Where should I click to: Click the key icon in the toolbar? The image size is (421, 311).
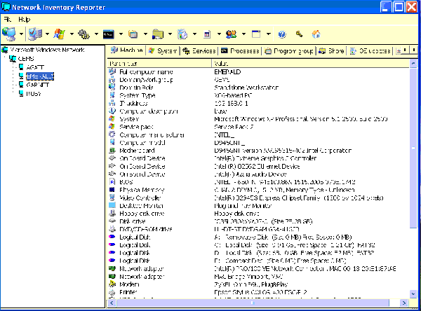point(300,33)
